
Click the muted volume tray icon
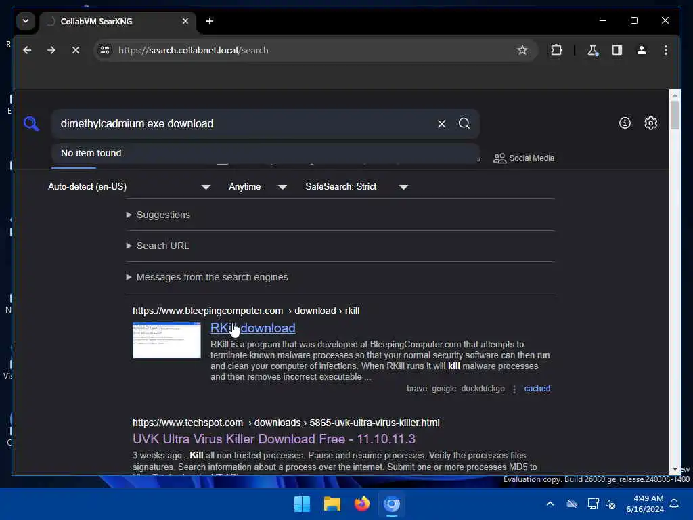pos(611,504)
